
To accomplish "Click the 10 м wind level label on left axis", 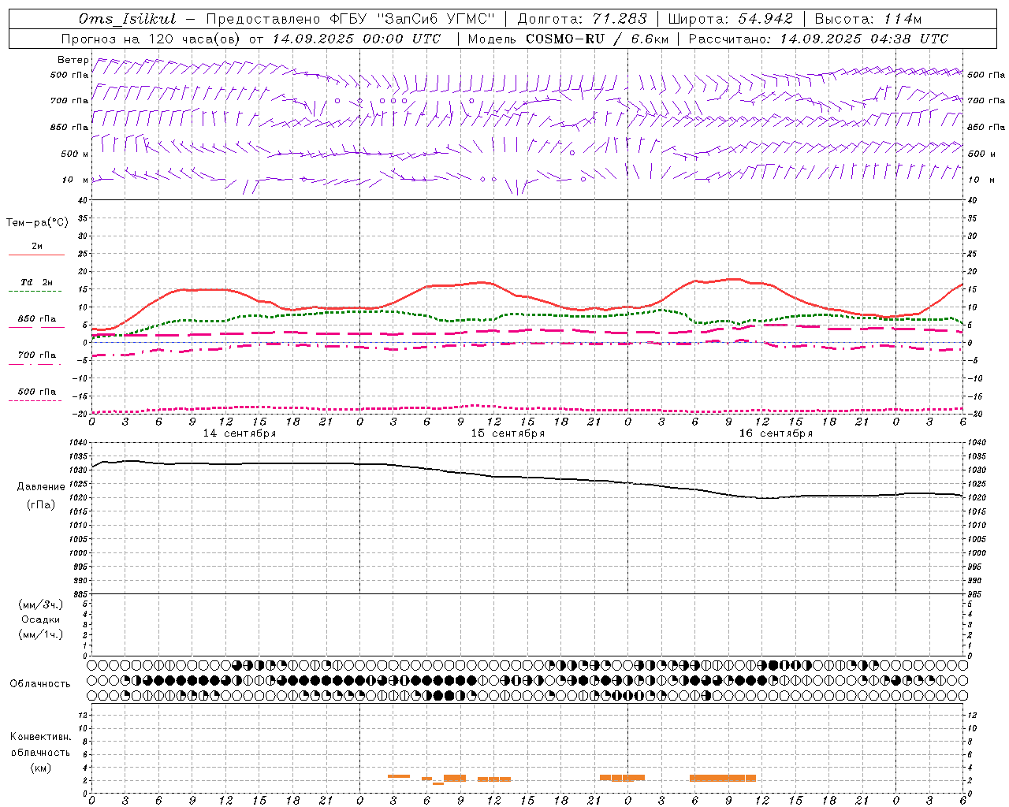I will pos(75,180).
